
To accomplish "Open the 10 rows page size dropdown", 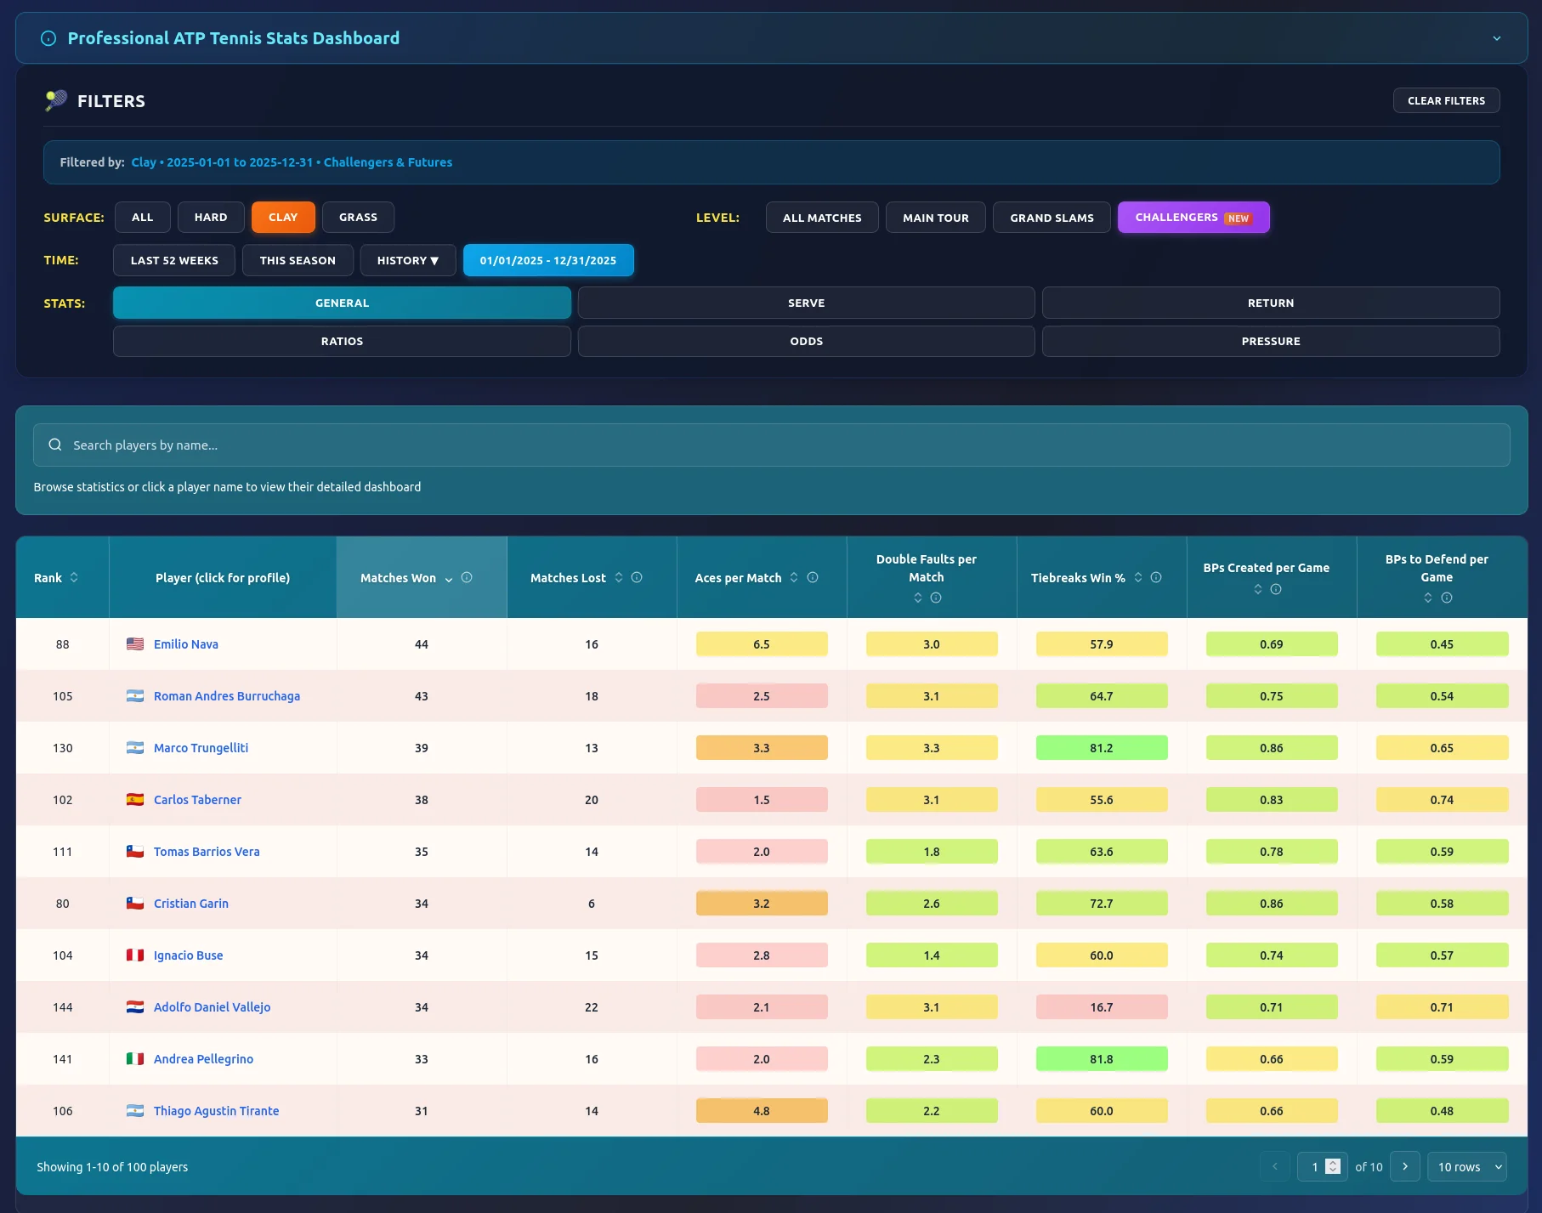I will point(1466,1167).
